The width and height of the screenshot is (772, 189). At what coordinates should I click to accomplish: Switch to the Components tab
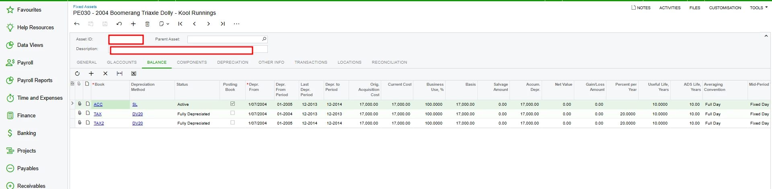[x=192, y=62]
